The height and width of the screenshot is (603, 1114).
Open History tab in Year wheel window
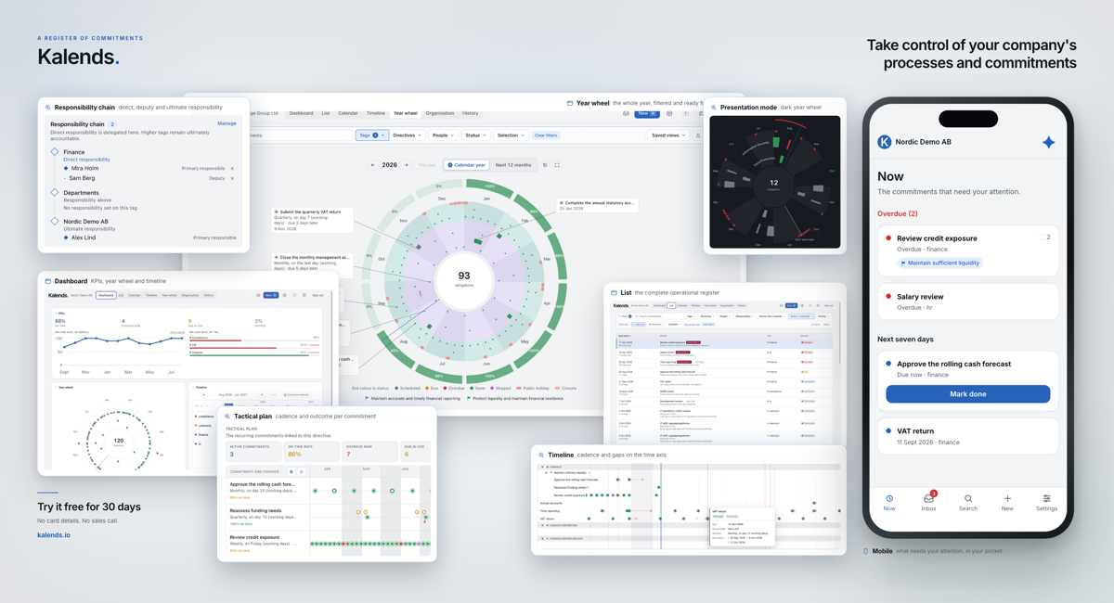click(x=471, y=113)
